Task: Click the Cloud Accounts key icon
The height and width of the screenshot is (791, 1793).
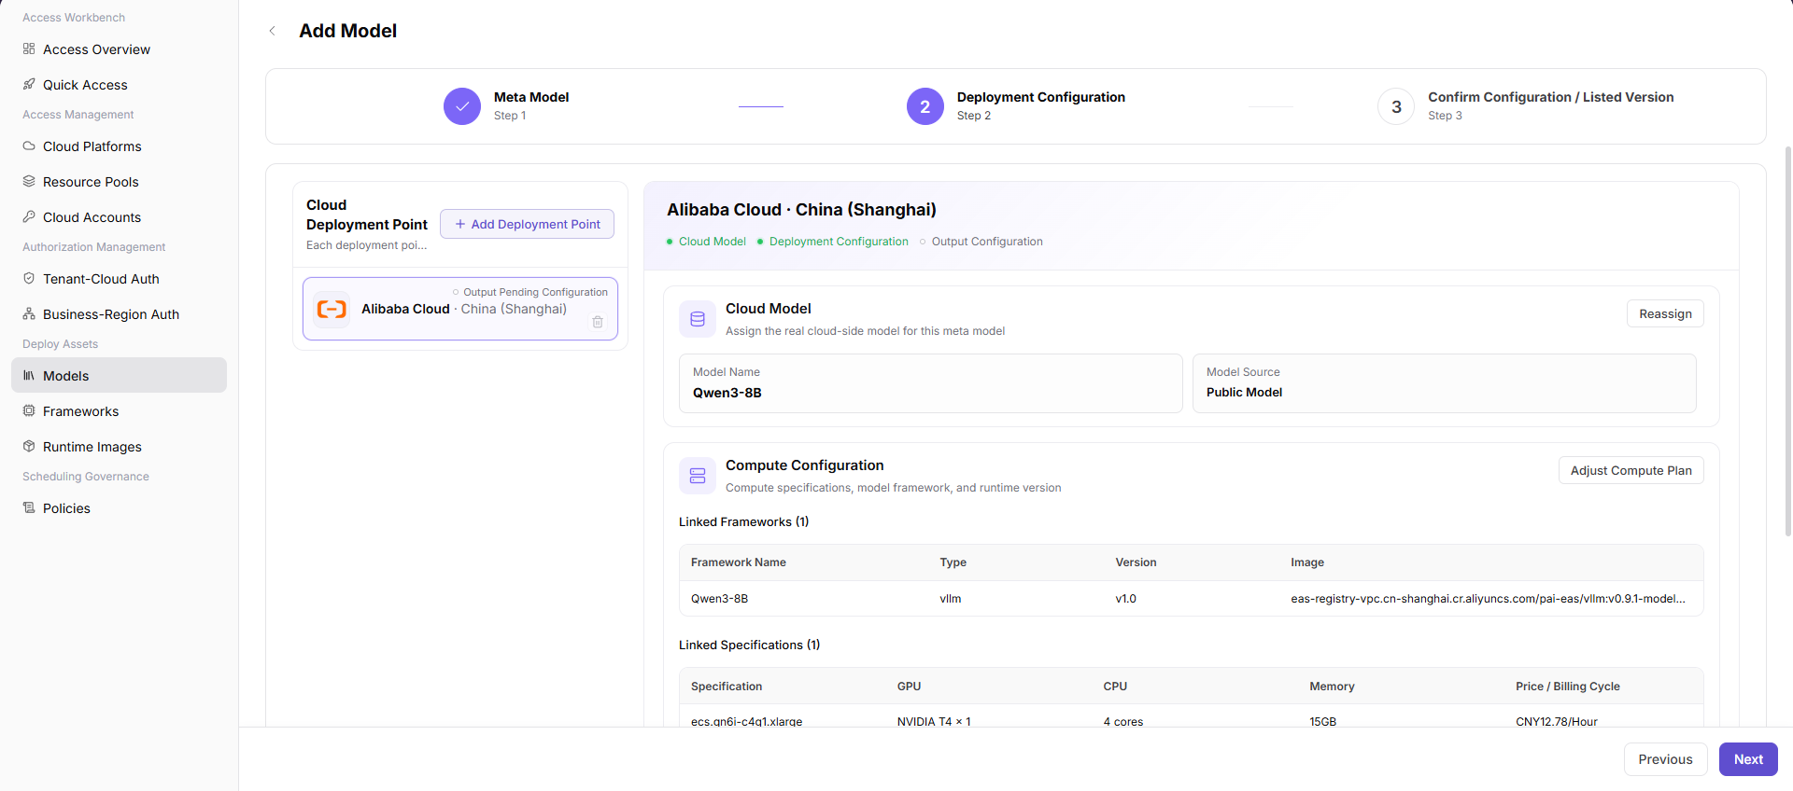Action: pos(29,216)
